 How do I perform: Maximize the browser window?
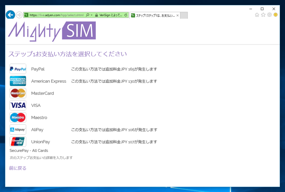pos(262,9)
